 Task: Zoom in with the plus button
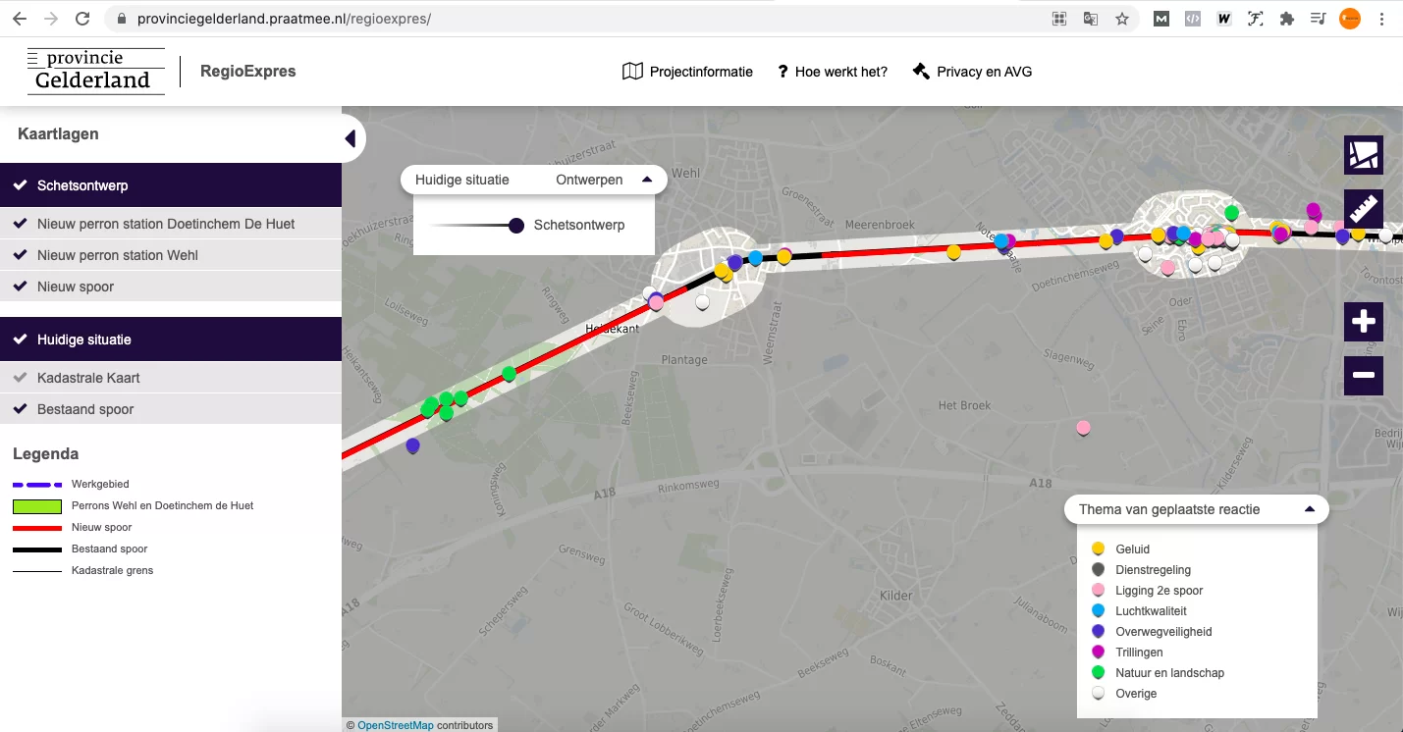tap(1363, 322)
